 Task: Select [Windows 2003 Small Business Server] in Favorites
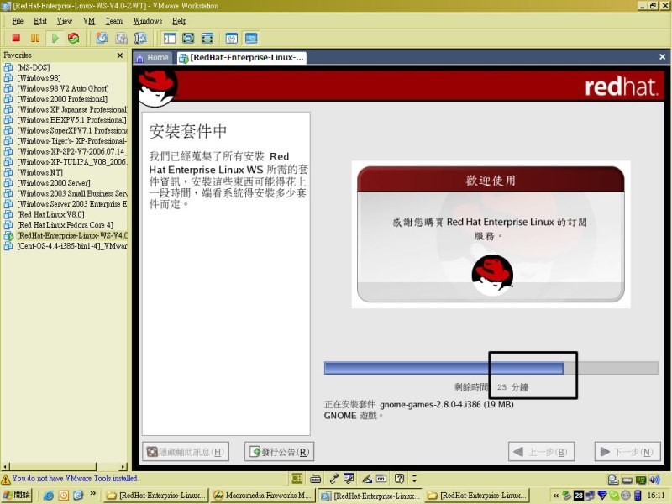(72, 193)
